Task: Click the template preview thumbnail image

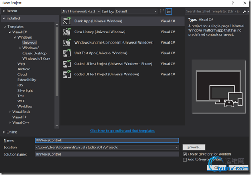Action: click(219, 87)
